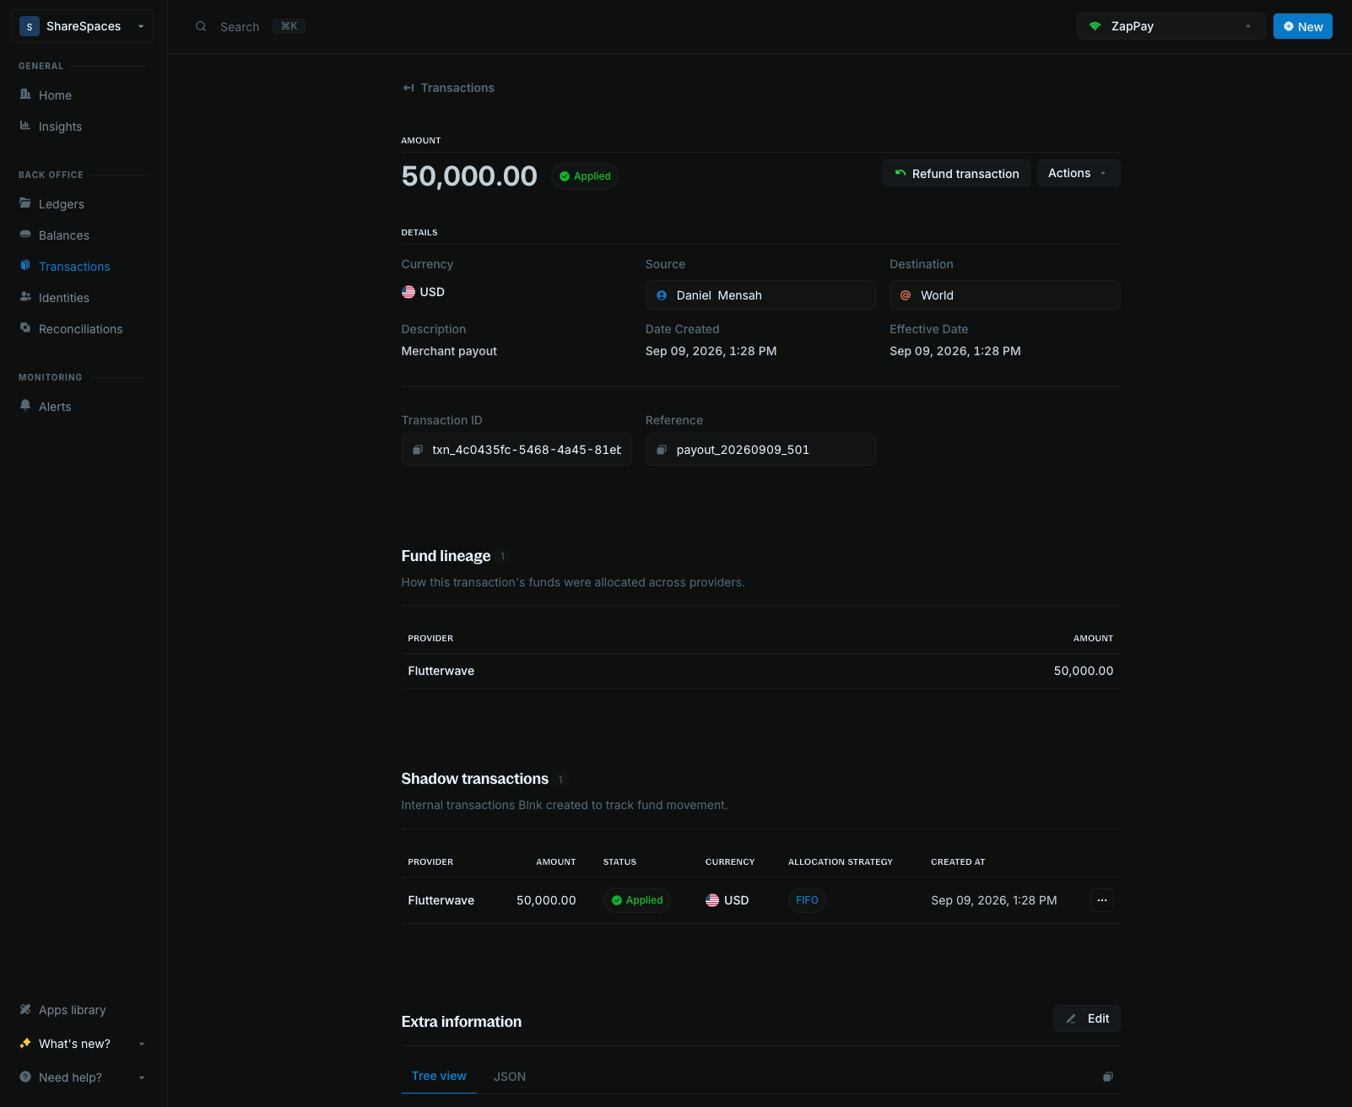Click the Identities people icon
The image size is (1352, 1107).
[x=25, y=296]
